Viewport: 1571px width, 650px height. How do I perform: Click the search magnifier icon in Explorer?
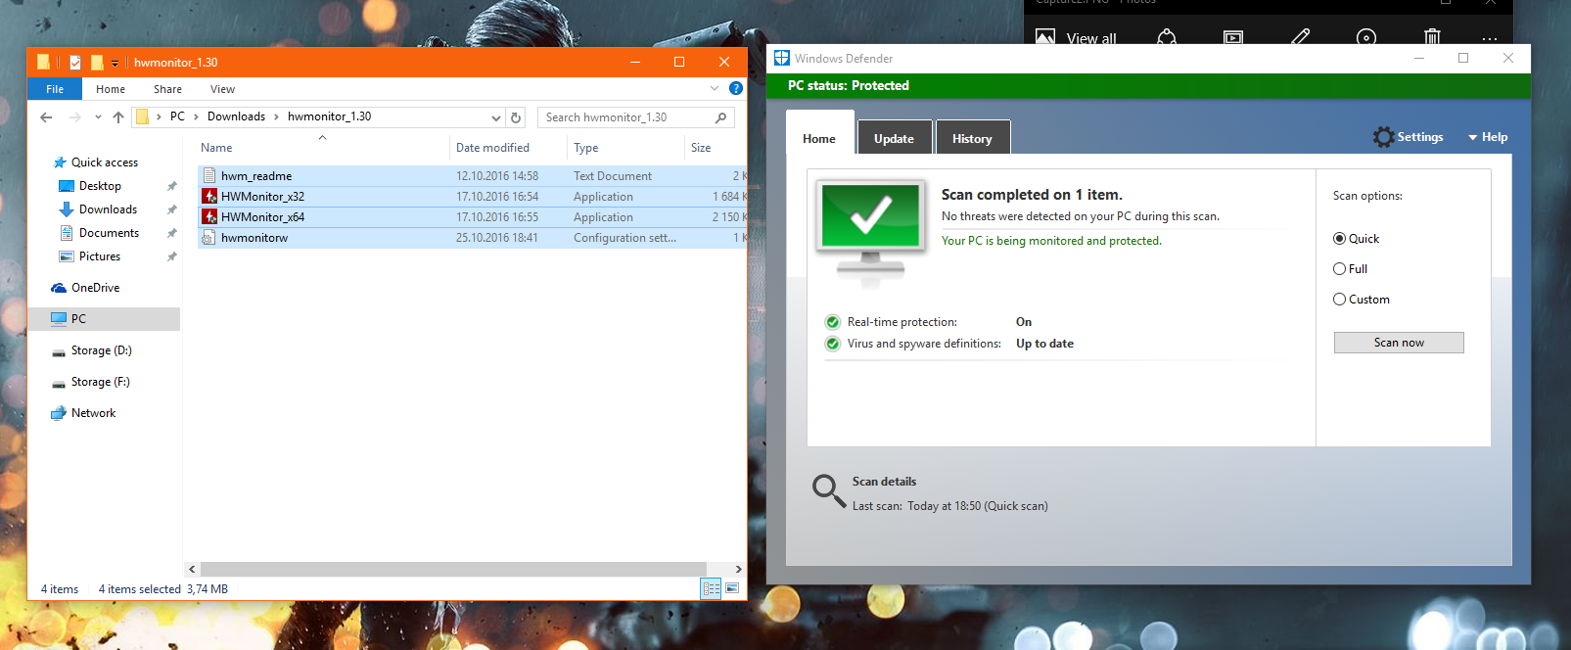point(721,117)
